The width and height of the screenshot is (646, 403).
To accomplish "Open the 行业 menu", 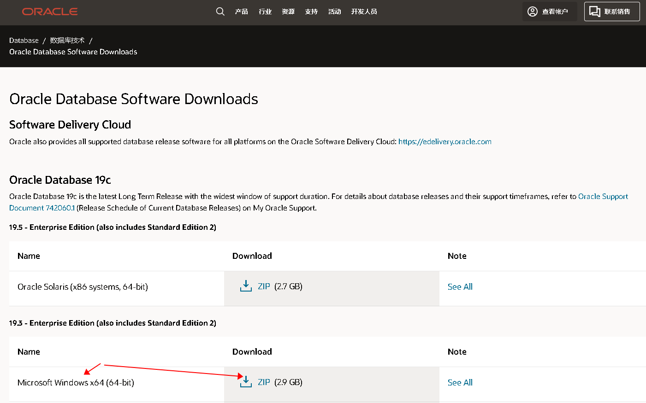I will point(265,12).
